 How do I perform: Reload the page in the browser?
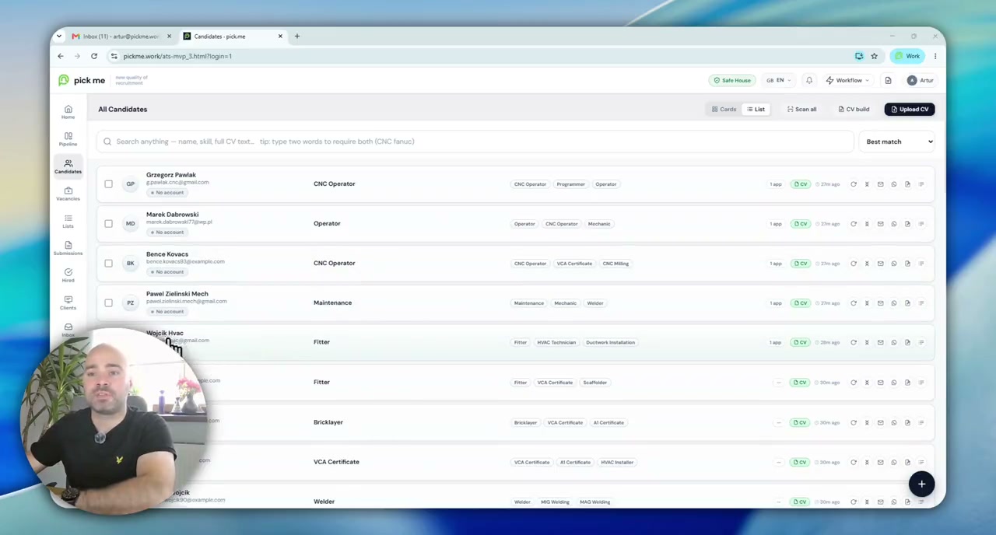[x=94, y=56]
